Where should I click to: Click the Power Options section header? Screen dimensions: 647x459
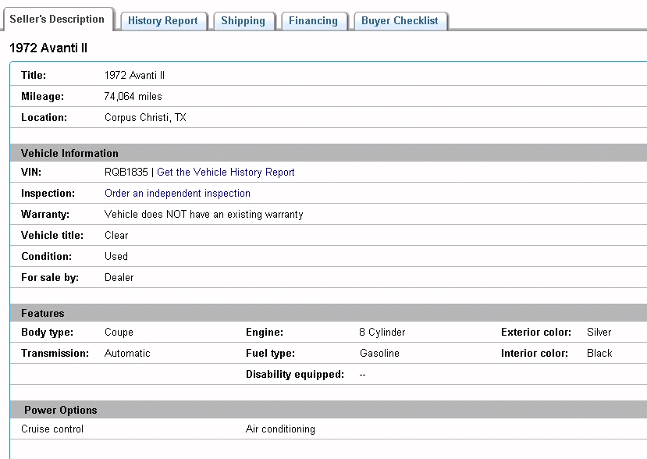[61, 410]
